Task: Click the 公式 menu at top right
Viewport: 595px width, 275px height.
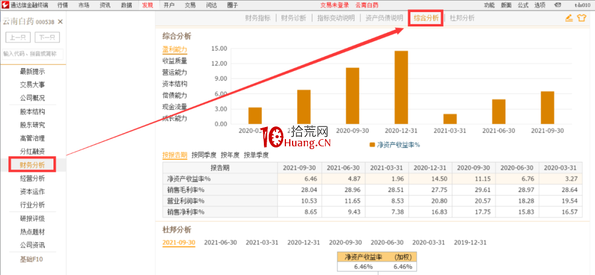Action: pyautogui.click(x=523, y=5)
